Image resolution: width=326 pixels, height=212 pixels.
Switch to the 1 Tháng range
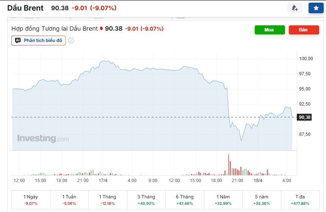click(x=108, y=200)
